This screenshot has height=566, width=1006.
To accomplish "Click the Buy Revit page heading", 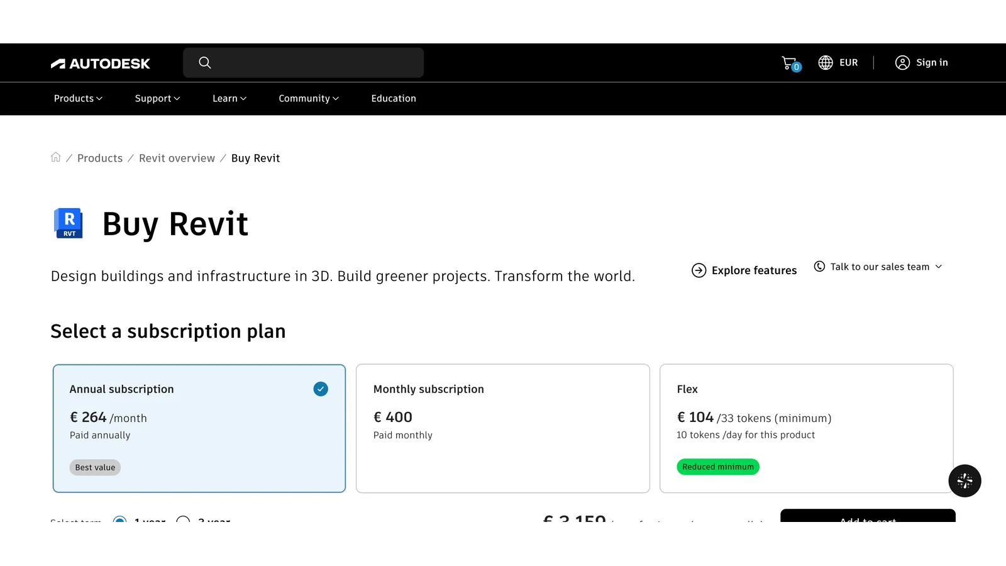I will [175, 224].
